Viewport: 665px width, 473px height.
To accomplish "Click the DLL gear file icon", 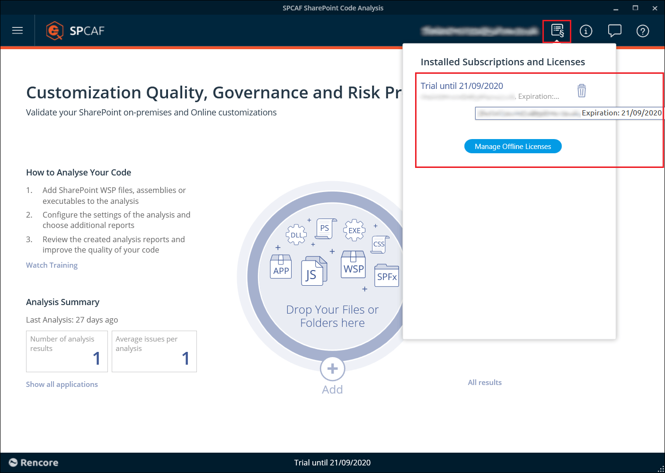I will click(296, 235).
